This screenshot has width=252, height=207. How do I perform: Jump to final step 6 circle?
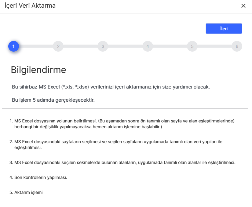pos(237,46)
